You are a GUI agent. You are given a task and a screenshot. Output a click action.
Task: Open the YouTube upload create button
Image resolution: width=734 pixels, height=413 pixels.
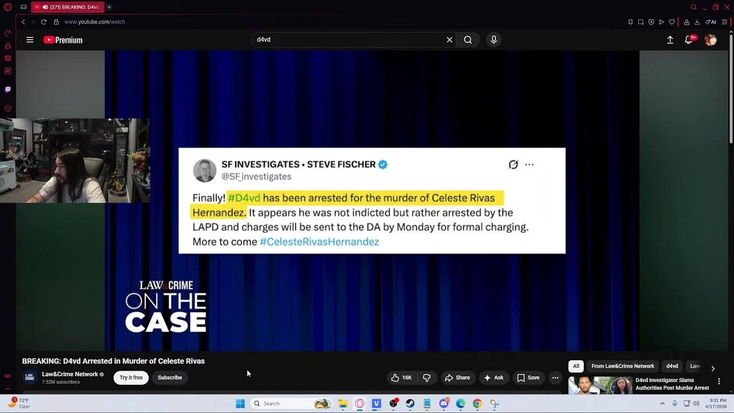pyautogui.click(x=670, y=40)
